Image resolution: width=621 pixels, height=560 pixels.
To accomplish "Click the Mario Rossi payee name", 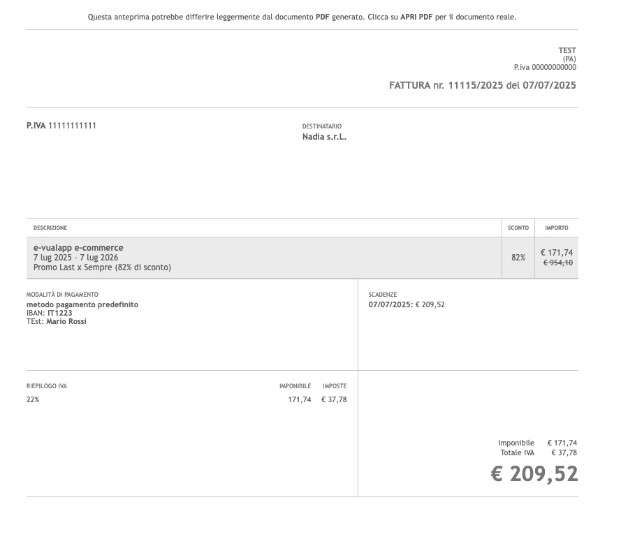I will (x=66, y=321).
